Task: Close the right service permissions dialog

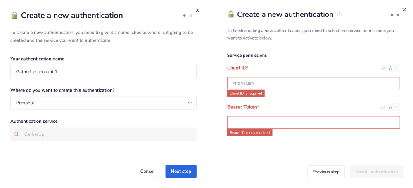Action: coord(404,9)
